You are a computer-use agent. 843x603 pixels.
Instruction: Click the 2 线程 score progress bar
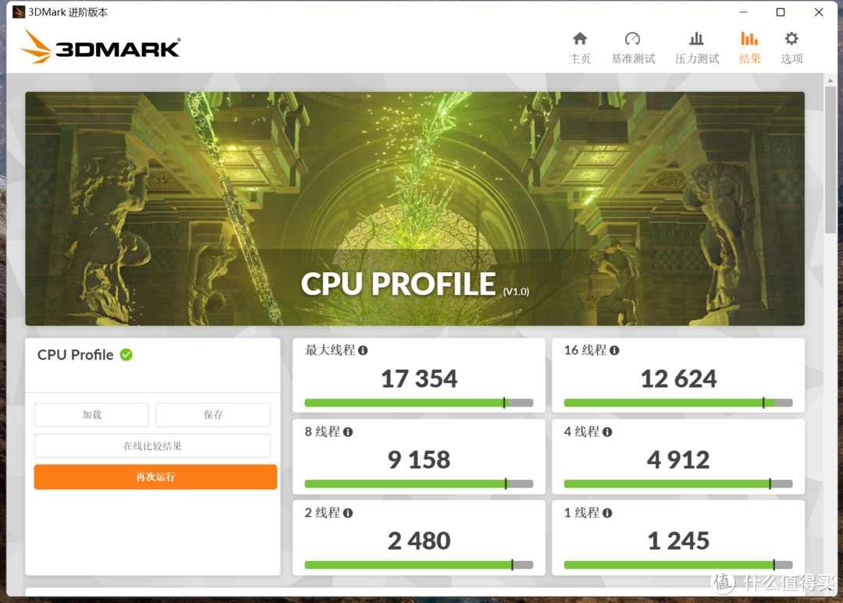point(419,566)
